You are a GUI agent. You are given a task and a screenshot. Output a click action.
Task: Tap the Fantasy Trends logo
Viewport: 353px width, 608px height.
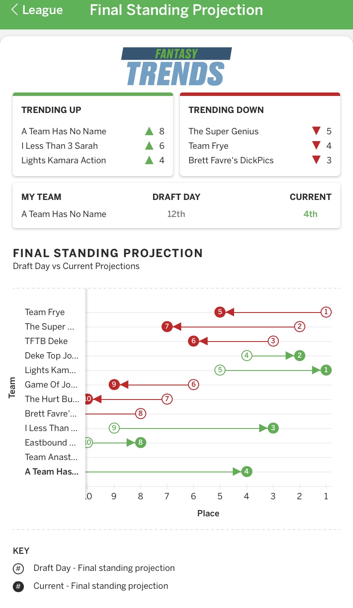(176, 67)
